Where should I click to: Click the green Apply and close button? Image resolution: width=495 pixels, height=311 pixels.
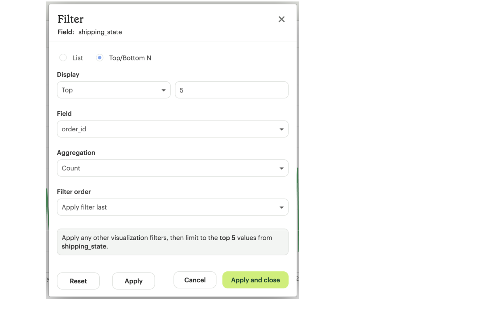point(255,280)
